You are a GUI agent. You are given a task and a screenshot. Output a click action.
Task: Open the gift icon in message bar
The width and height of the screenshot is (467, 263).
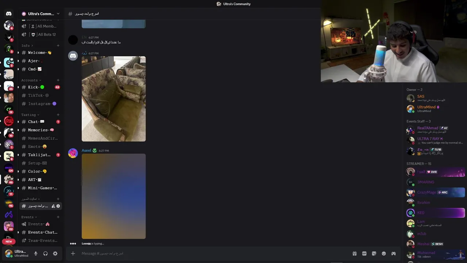tap(354, 254)
